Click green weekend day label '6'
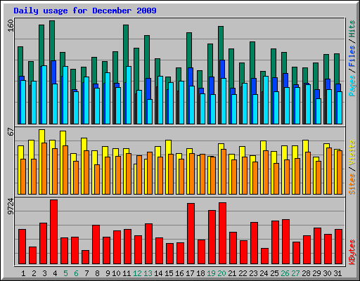The width and height of the screenshot is (360, 281). [76, 273]
